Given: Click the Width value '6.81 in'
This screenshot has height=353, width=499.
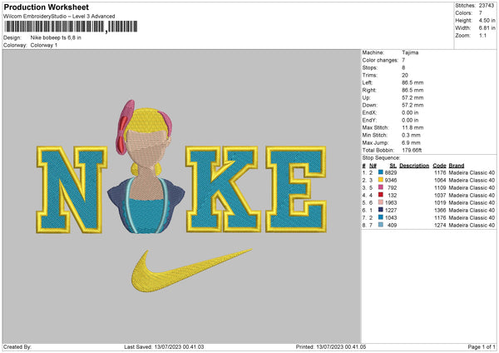Looking at the screenshot, I should [487, 28].
